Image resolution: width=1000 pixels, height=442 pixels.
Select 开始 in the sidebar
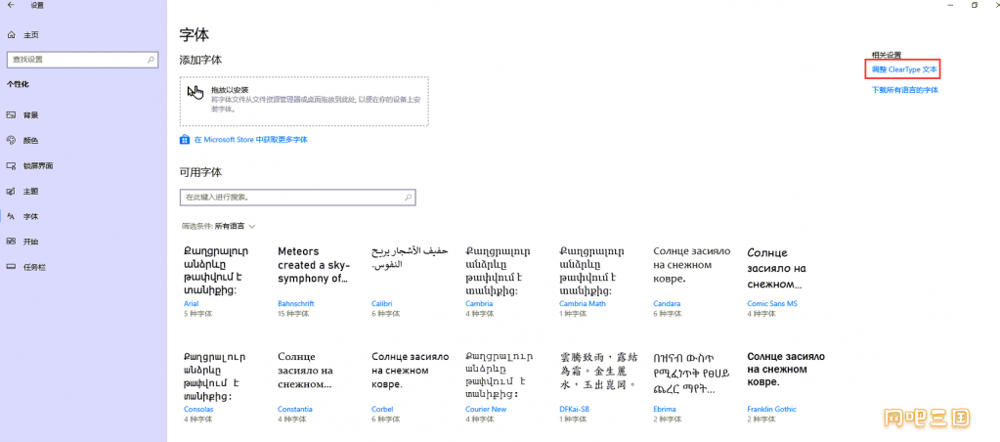pos(30,242)
